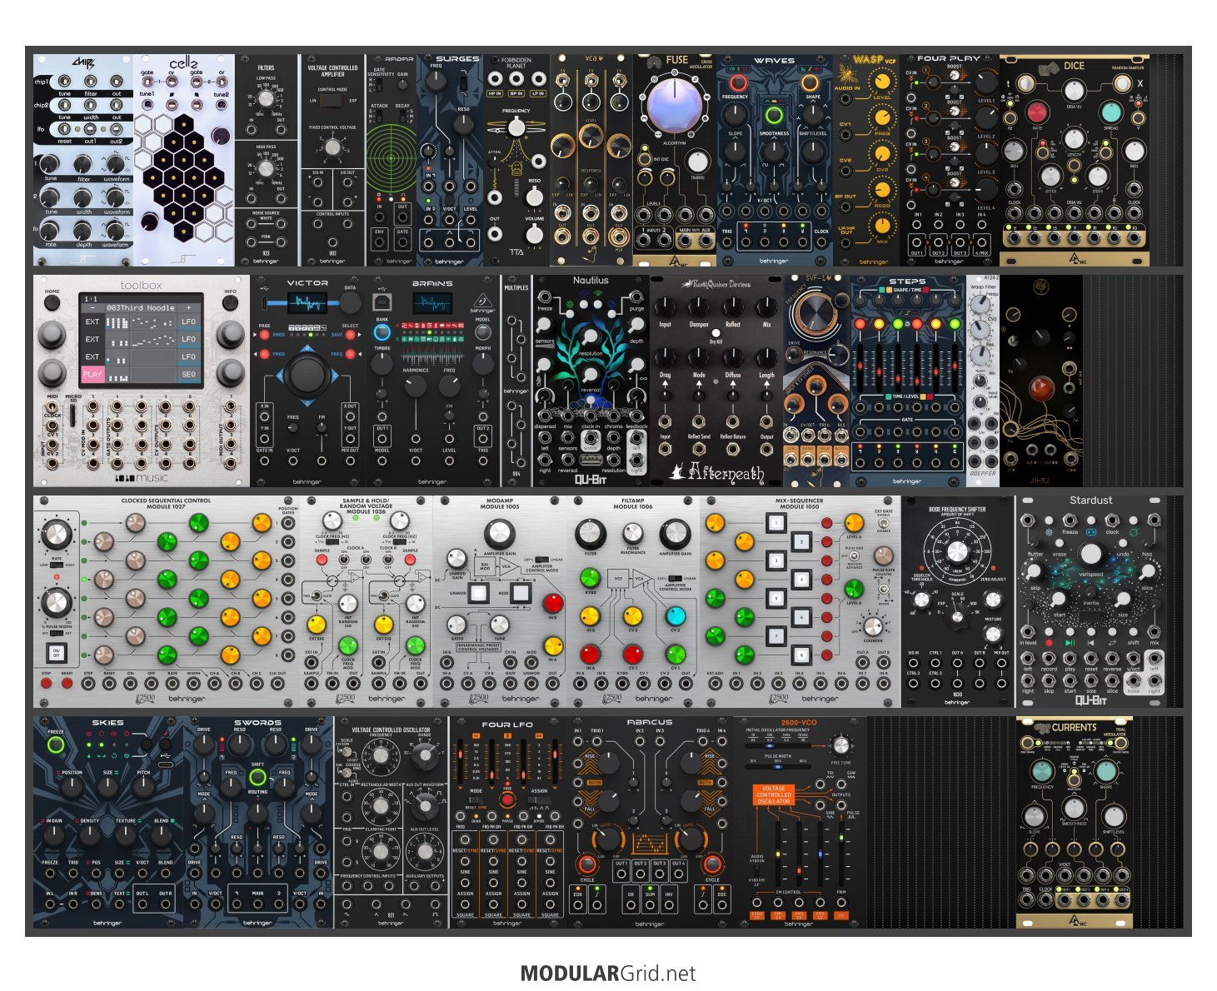Click the Amount of Shift dial on Bode 1630
The height and width of the screenshot is (991, 1217).
click(957, 551)
